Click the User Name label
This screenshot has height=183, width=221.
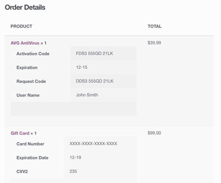click(x=28, y=95)
